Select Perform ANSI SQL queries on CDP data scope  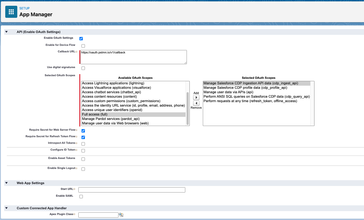tap(257, 97)
